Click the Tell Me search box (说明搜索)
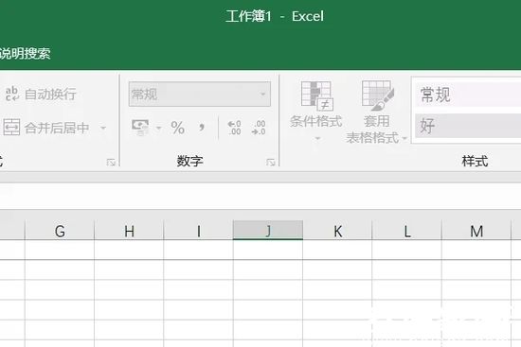521x347 pixels. [x=26, y=53]
